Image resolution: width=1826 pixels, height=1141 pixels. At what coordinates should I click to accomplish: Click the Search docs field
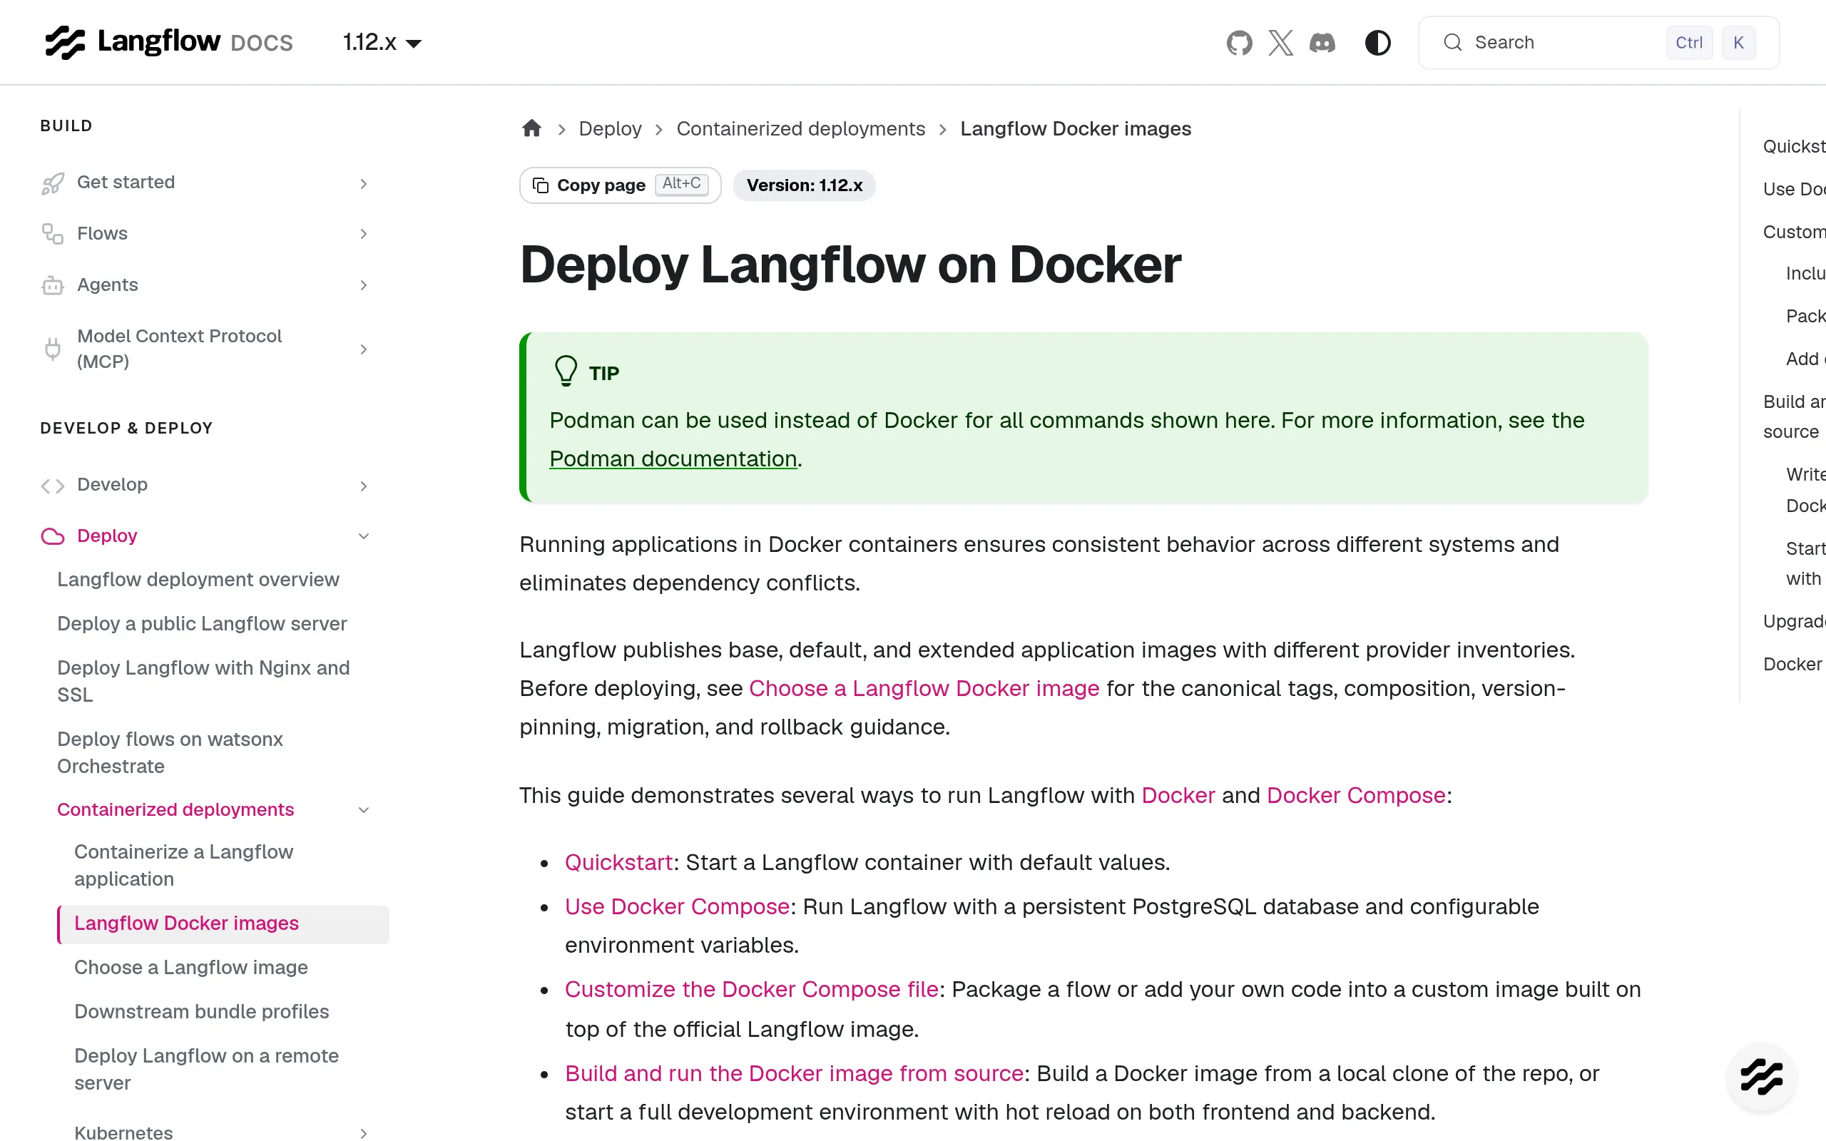(1598, 43)
